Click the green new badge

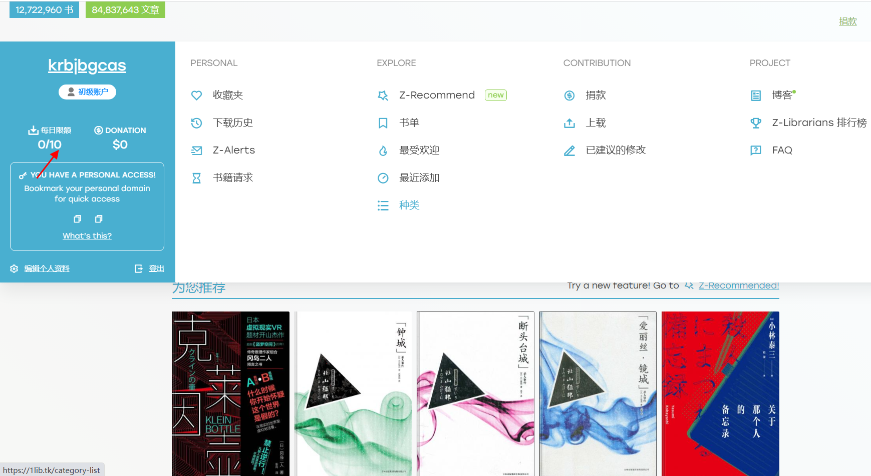496,95
